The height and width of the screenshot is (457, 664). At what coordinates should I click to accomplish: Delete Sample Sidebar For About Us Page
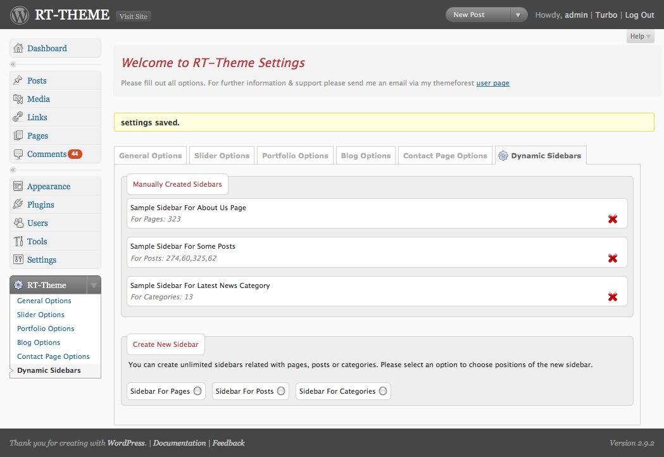pyautogui.click(x=612, y=219)
